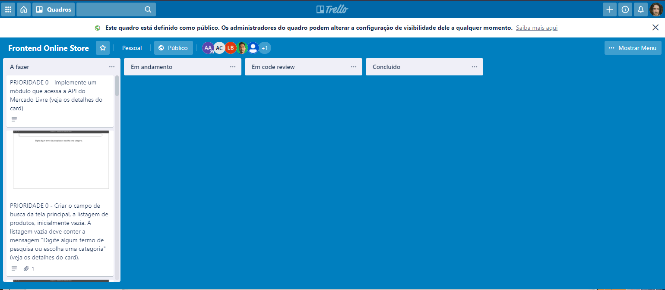Open the member photo avatar
The height and width of the screenshot is (290, 665).
[x=242, y=48]
